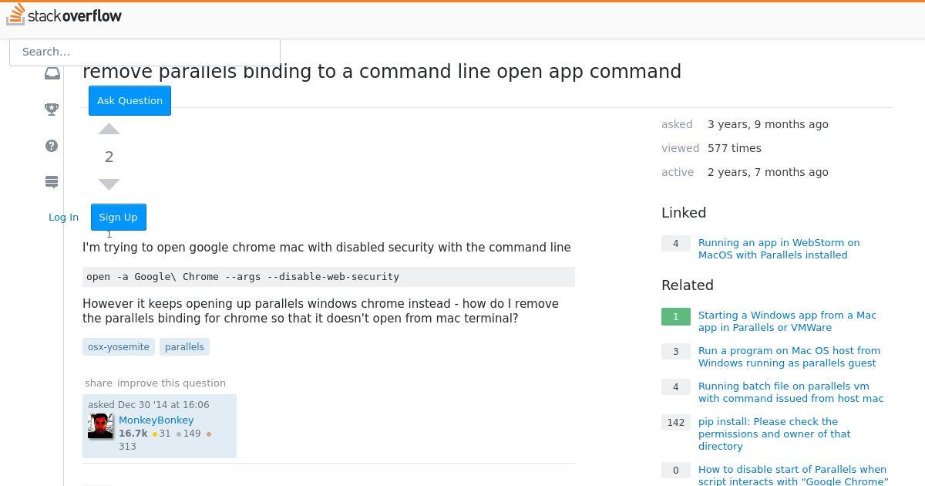Open linked WebStorm on MacOS question
This screenshot has height=486, width=925.
(x=779, y=248)
